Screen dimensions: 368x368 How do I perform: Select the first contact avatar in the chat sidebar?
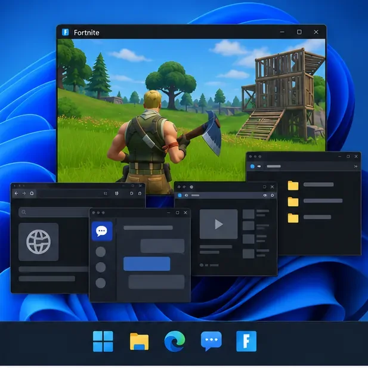(101, 252)
